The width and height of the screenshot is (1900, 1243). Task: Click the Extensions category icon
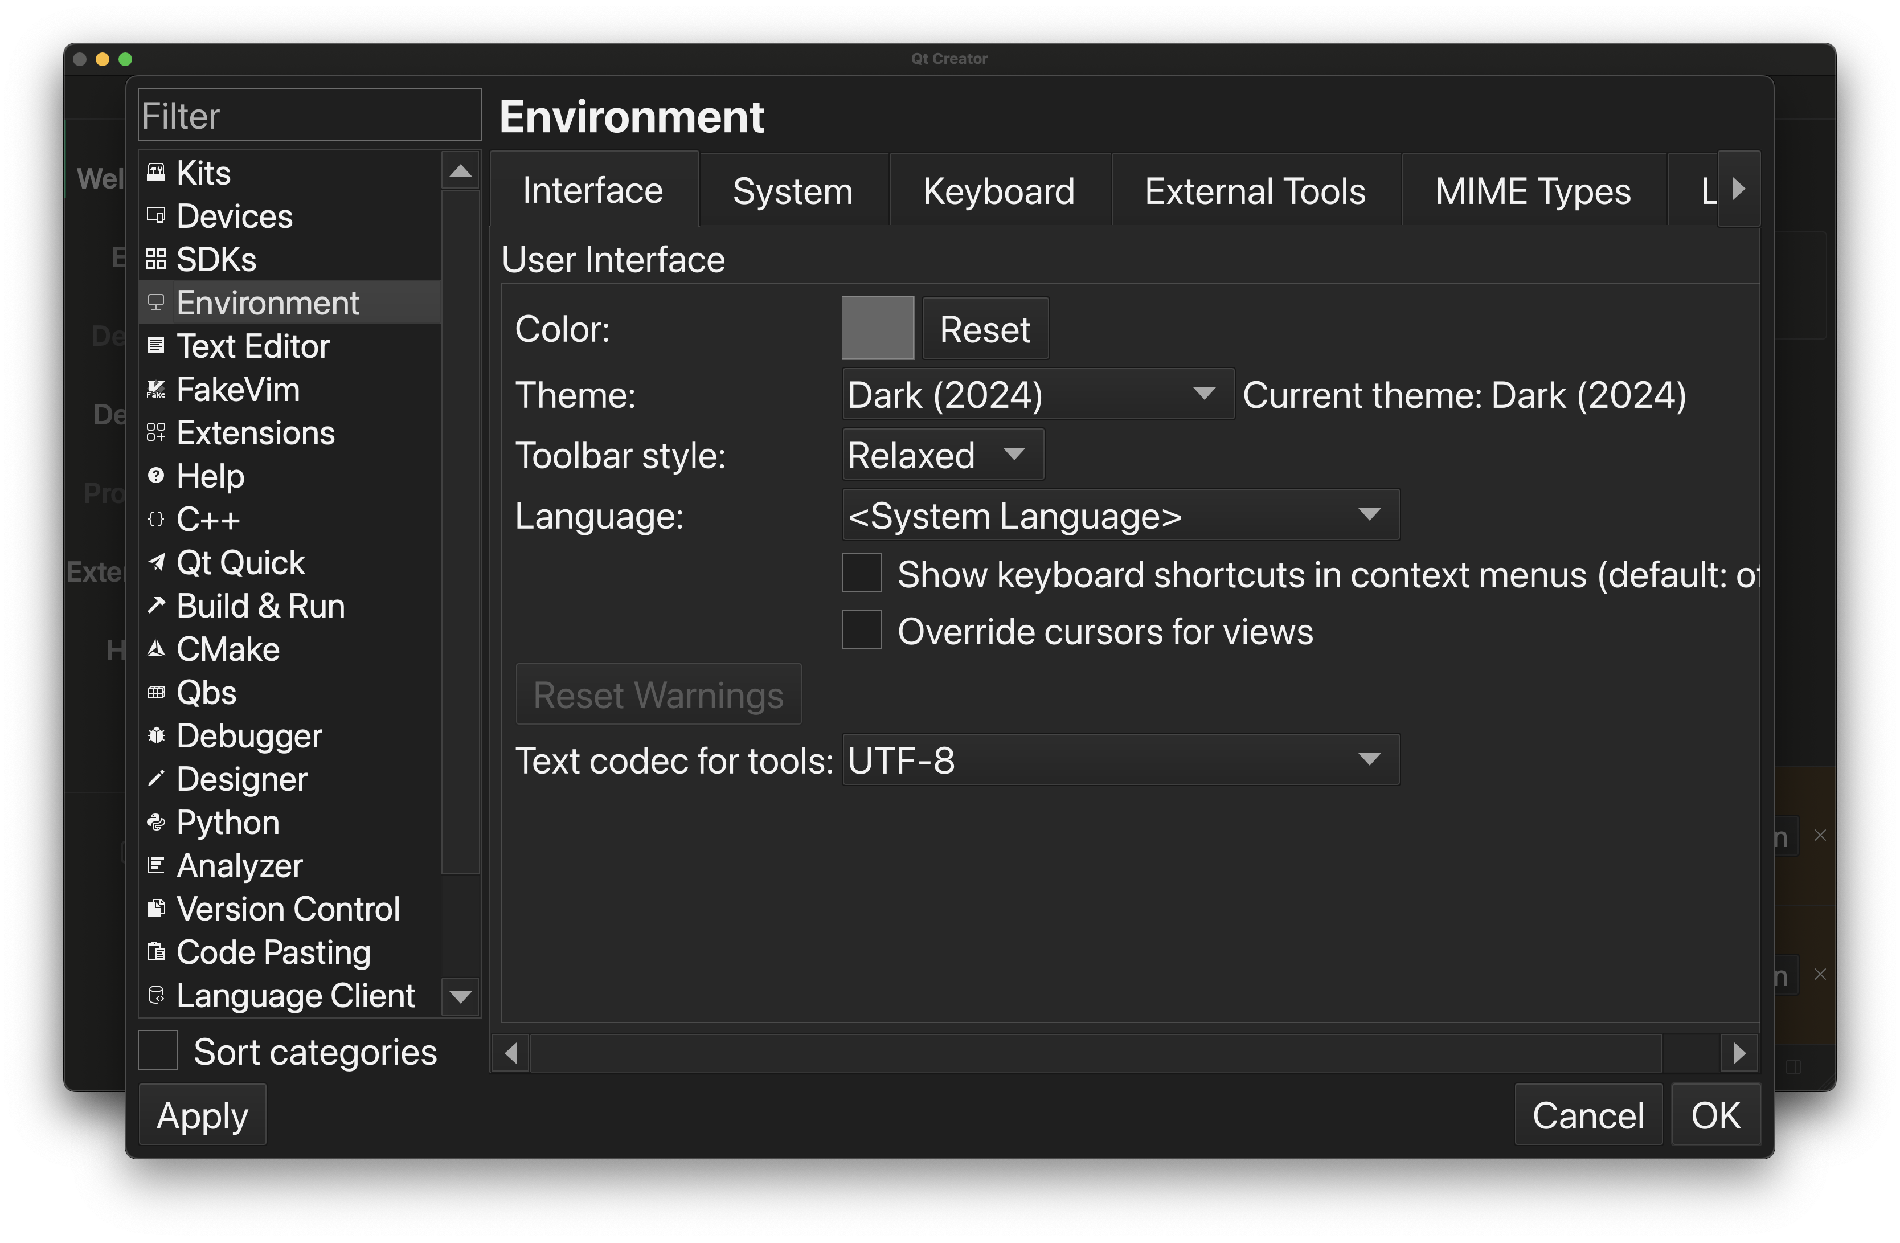[x=157, y=433]
